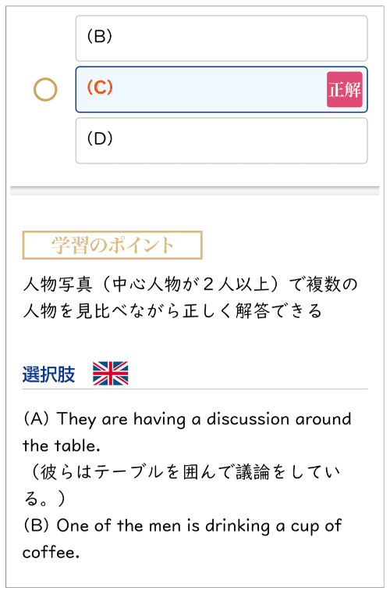Click the (B) label text in option box

click(100, 37)
